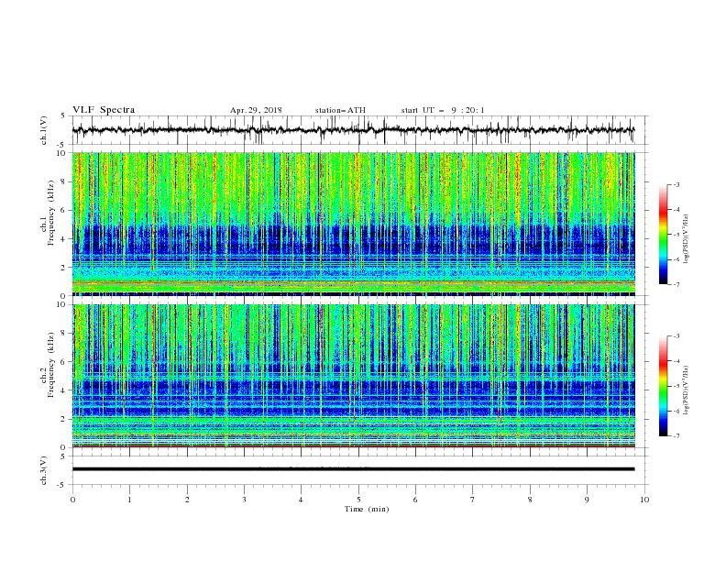Click the time axis tick label '3'
726x561 pixels.
click(244, 500)
